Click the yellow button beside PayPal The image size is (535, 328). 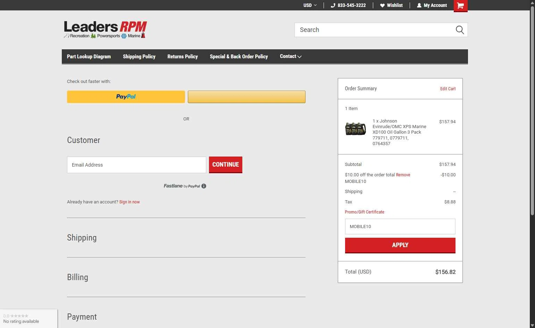(x=246, y=97)
